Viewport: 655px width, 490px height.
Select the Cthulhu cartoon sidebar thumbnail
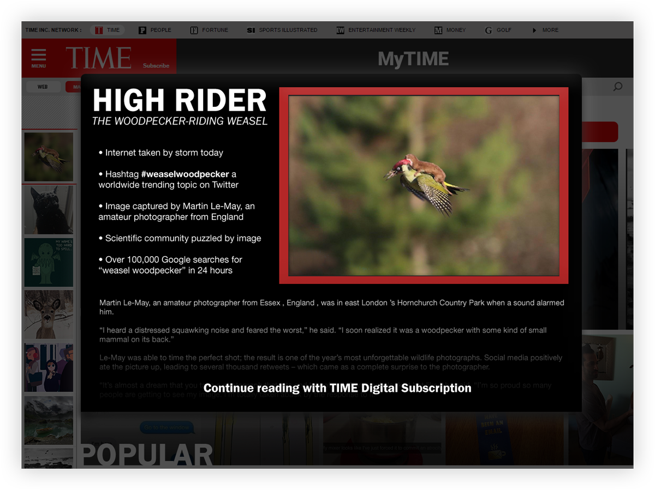(49, 262)
